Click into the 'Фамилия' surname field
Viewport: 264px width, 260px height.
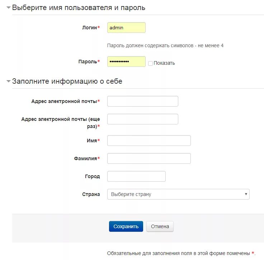point(149,158)
